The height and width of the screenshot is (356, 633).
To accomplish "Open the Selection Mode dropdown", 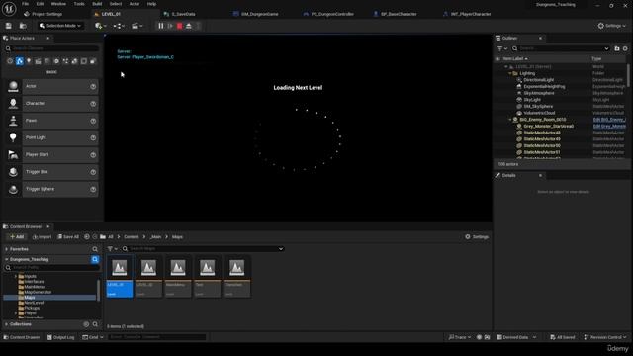I will coord(60,26).
